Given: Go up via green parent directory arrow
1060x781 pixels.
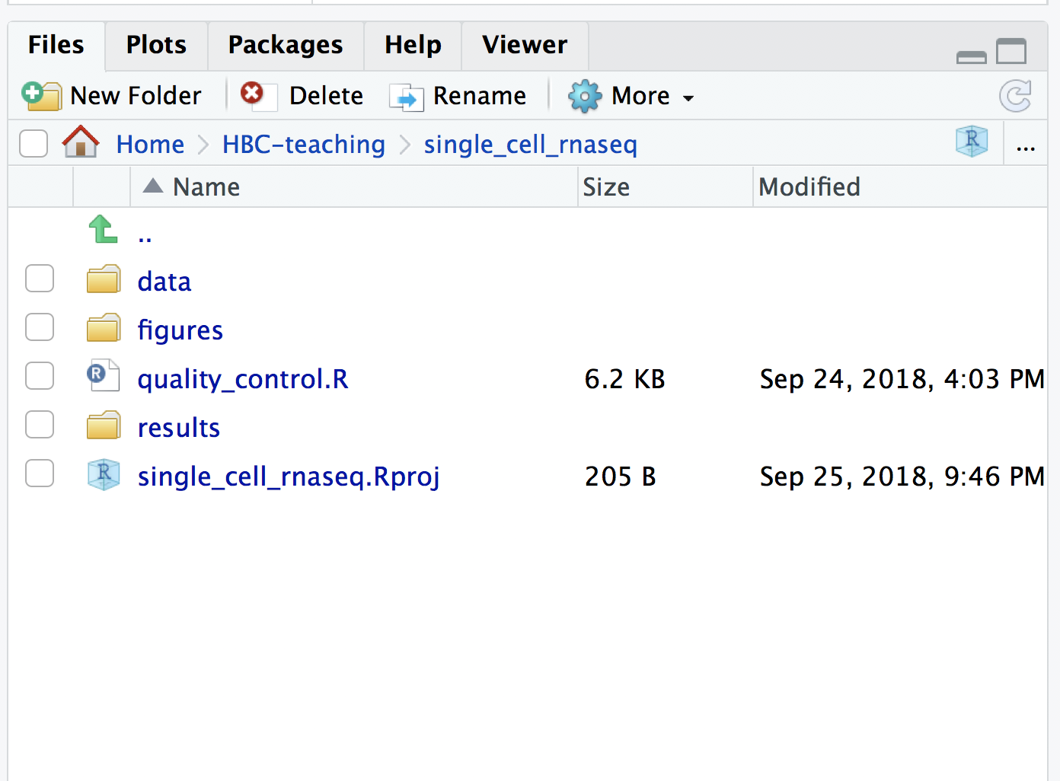Looking at the screenshot, I should 103,229.
